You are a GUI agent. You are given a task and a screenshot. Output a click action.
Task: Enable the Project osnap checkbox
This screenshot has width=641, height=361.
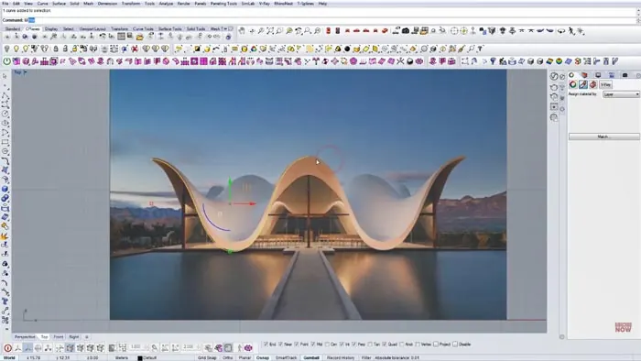tap(435, 345)
